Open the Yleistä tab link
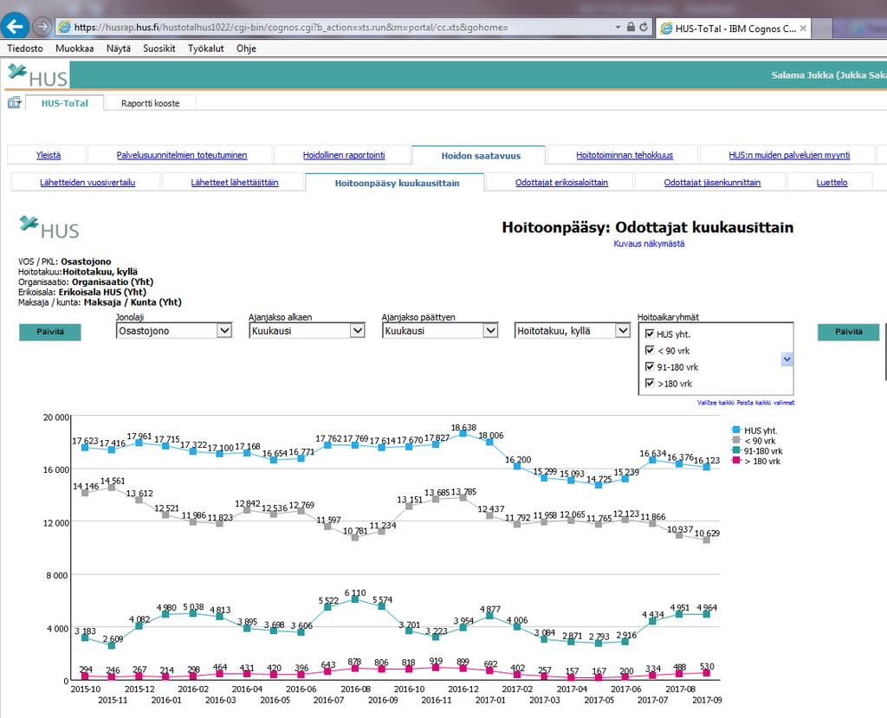The image size is (887, 718). [x=49, y=155]
